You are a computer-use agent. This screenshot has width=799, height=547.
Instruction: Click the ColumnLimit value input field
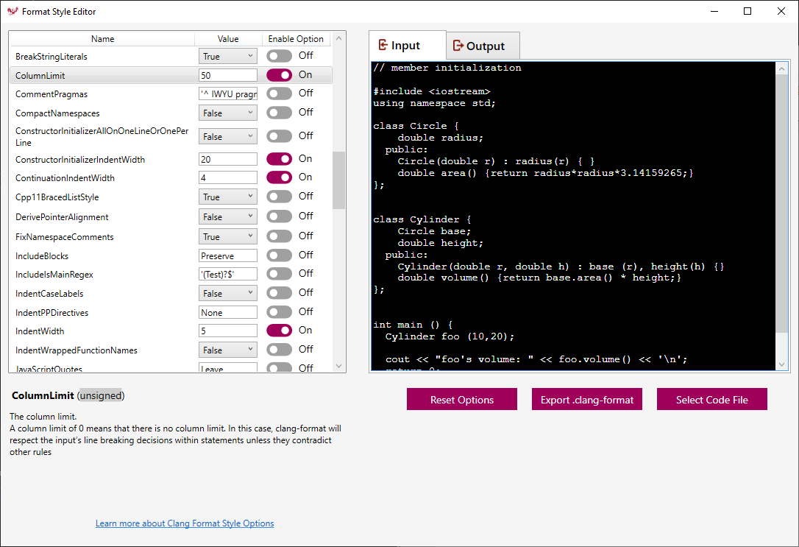coord(228,75)
